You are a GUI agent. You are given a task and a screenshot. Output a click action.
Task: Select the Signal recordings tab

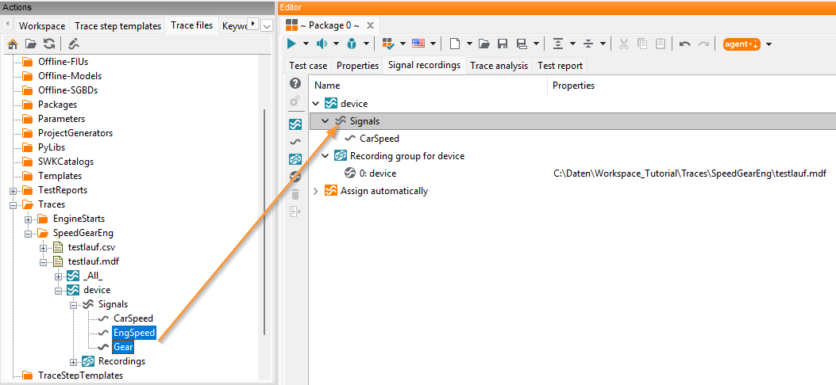(425, 65)
